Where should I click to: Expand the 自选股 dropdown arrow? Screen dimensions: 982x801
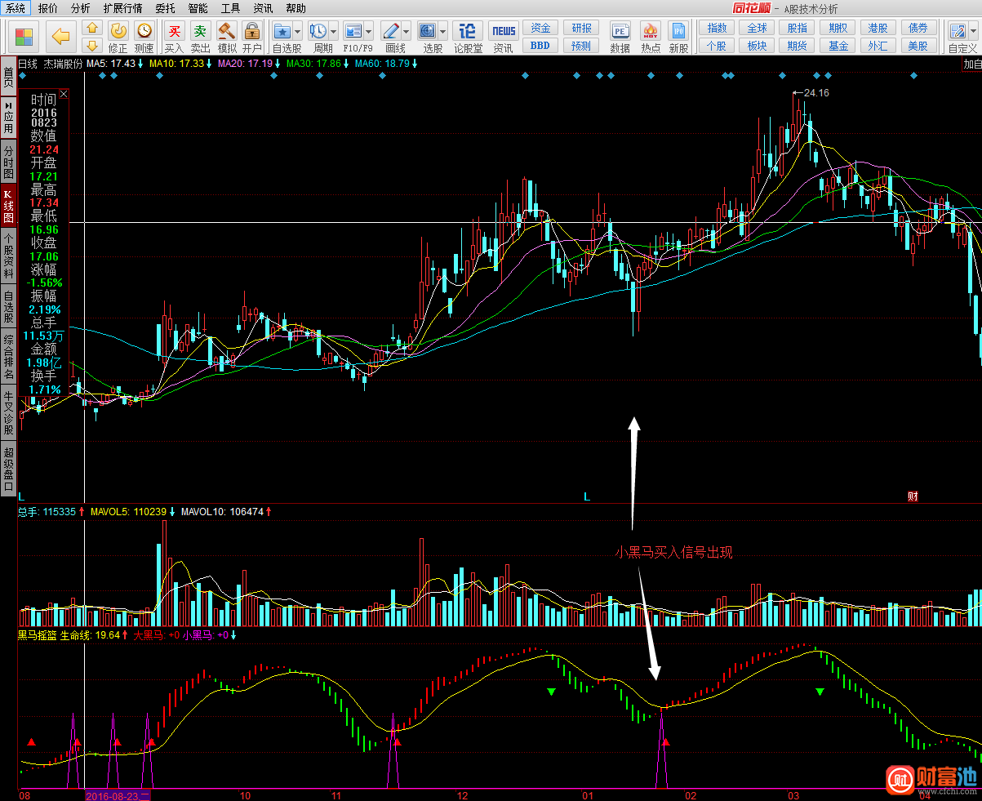[x=297, y=32]
